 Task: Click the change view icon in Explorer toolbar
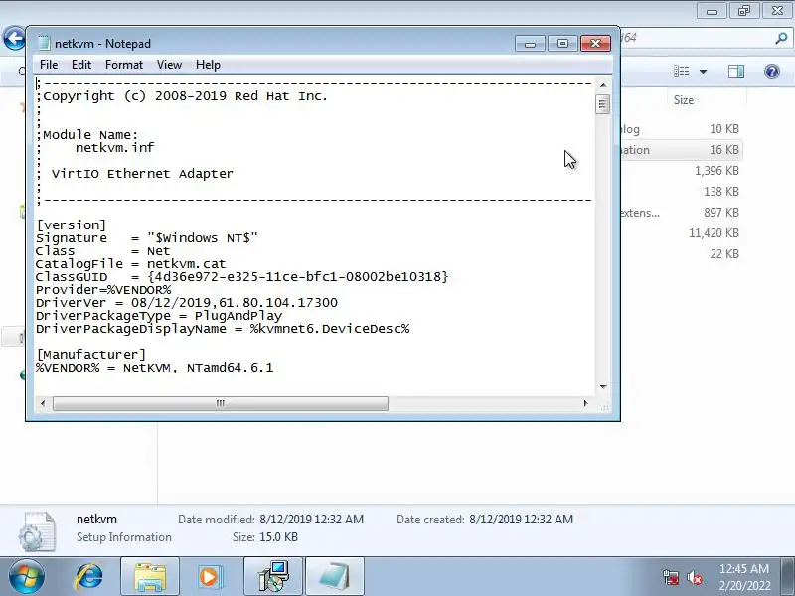pos(682,72)
